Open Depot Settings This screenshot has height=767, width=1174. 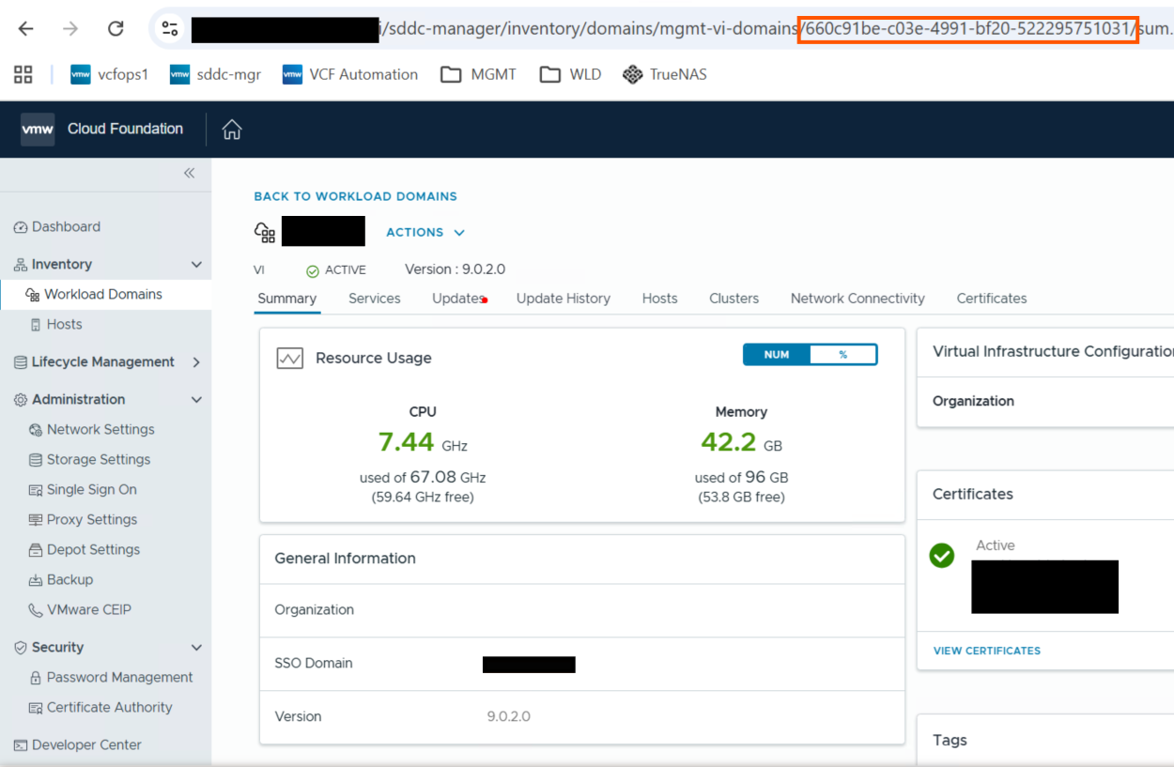85,549
